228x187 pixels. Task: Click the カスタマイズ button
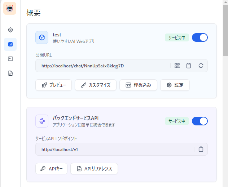pos(96,85)
